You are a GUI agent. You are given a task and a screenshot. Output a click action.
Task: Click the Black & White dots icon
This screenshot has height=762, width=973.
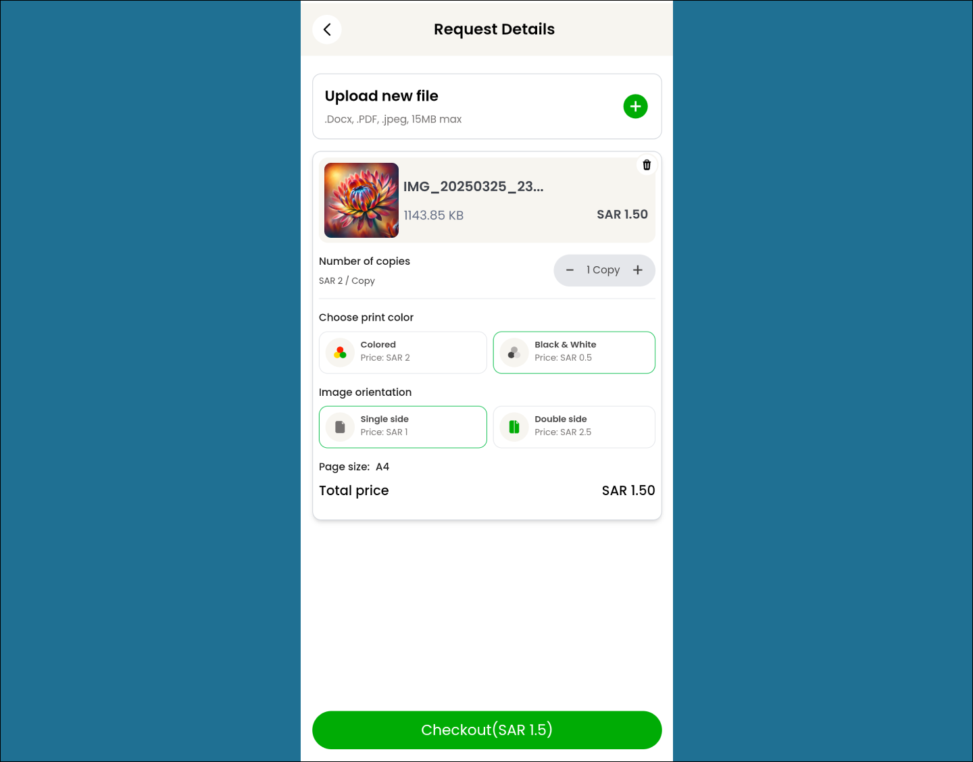coord(514,353)
